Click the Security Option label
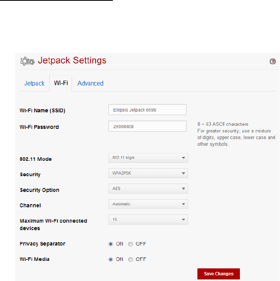The height and width of the screenshot is (281, 280). (x=39, y=190)
